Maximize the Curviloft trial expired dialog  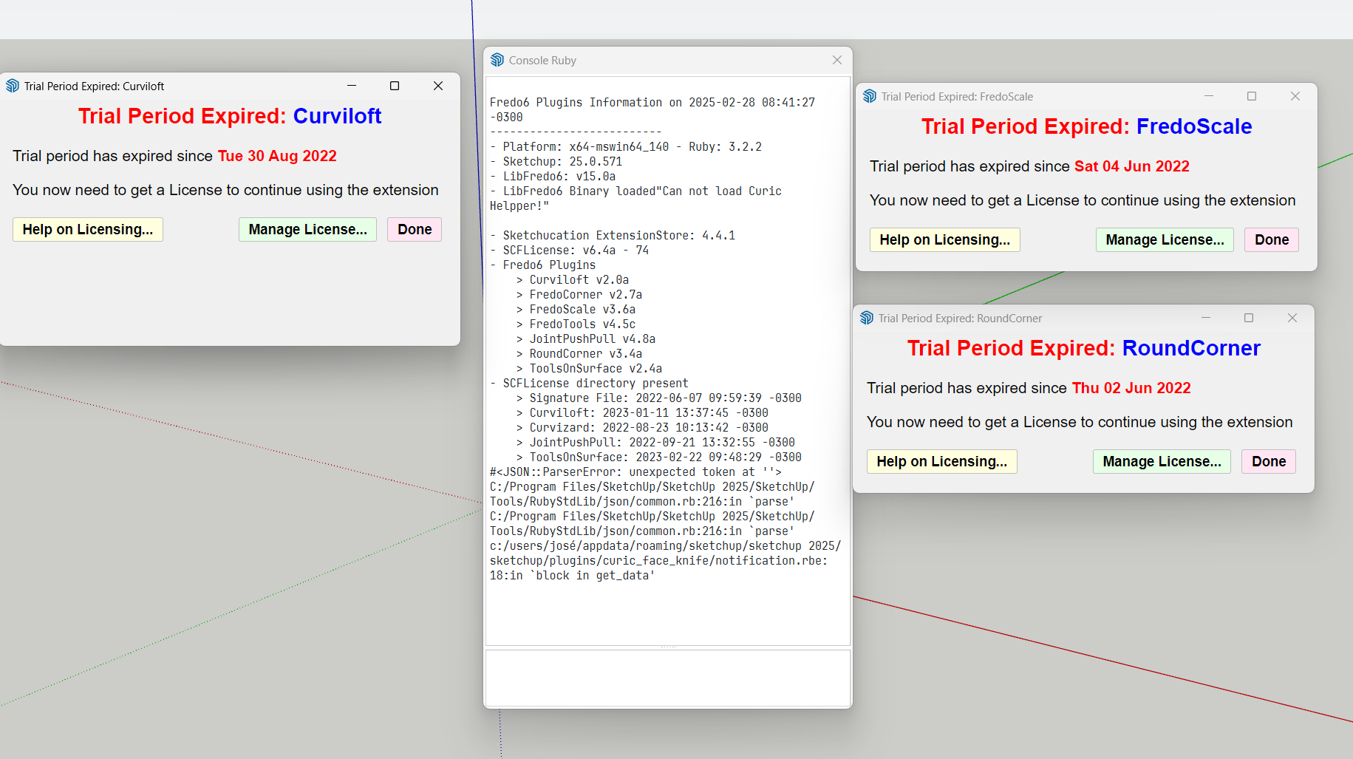[395, 86]
